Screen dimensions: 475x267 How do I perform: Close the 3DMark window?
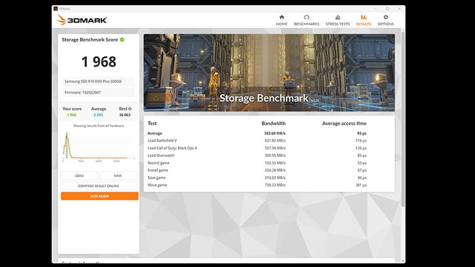coord(400,8)
